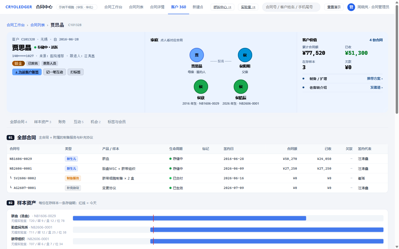
Task: Click the CRYOLEDGER logo
Action: [x=19, y=7]
